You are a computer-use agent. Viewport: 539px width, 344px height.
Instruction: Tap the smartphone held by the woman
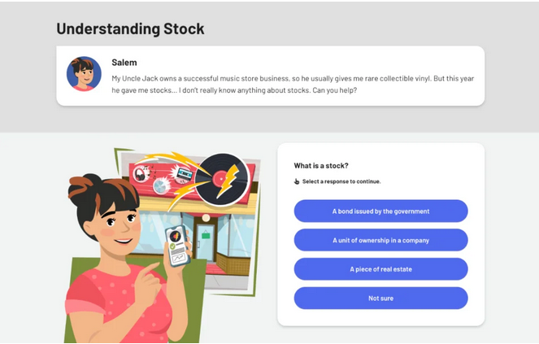pos(176,245)
